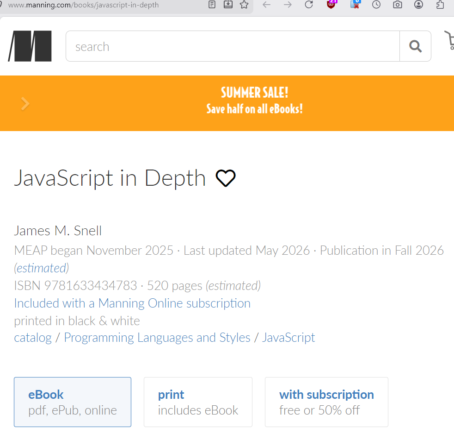Image resolution: width=454 pixels, height=434 pixels.
Task: Open the JavaScript category link
Action: (x=288, y=338)
